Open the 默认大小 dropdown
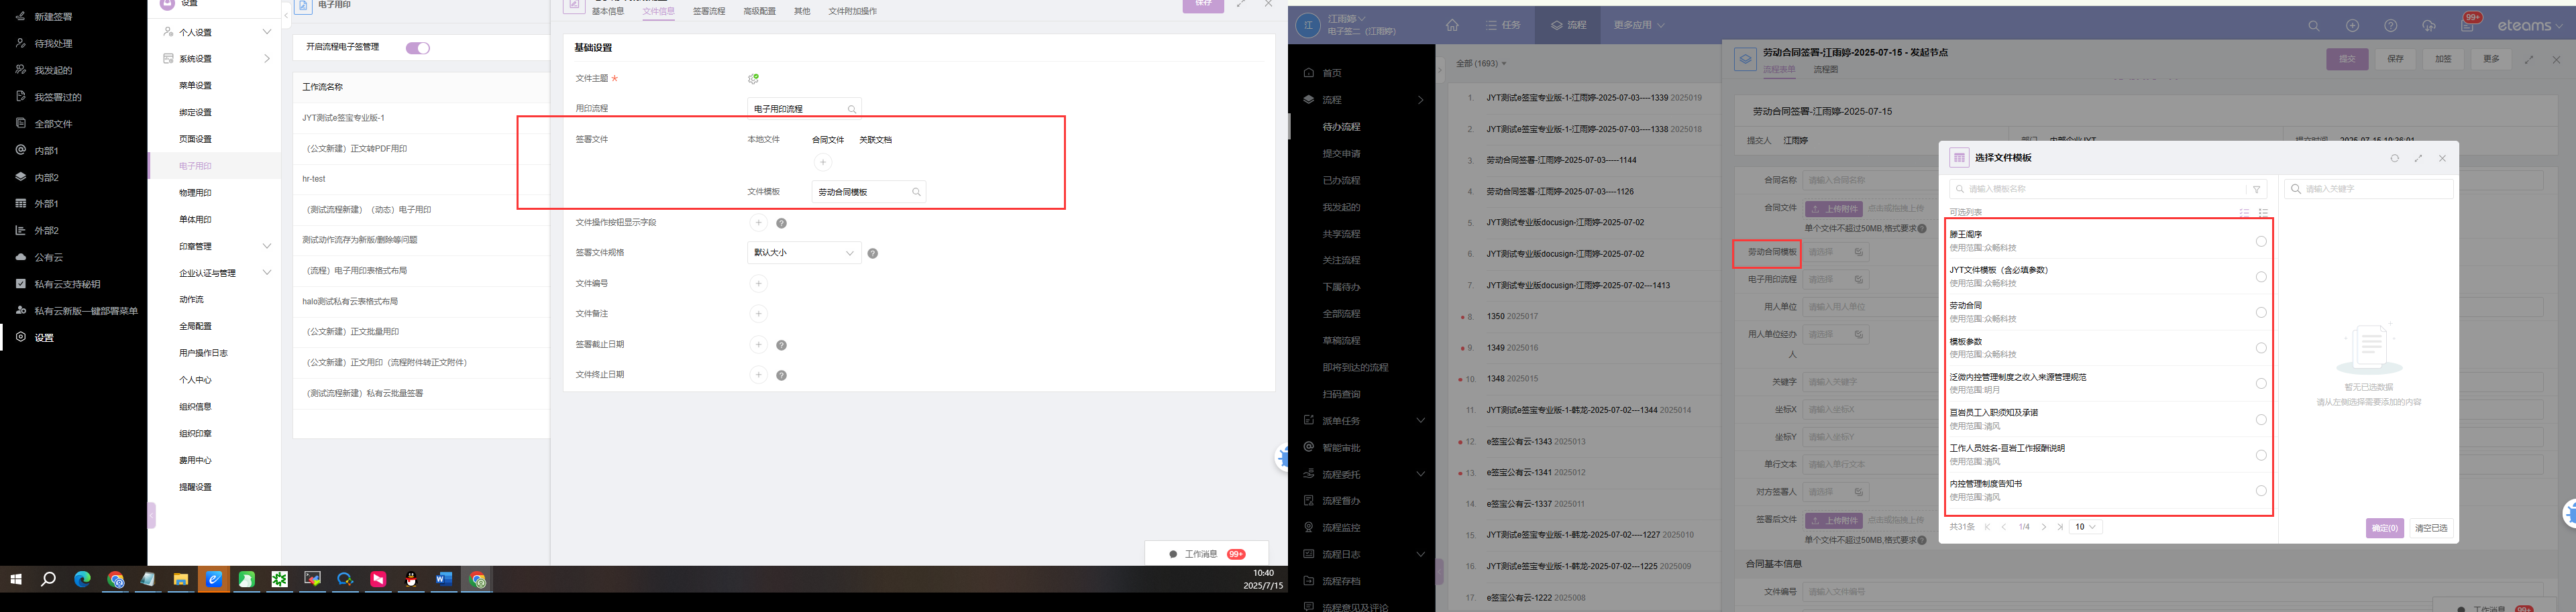The image size is (2576, 612). tap(804, 253)
